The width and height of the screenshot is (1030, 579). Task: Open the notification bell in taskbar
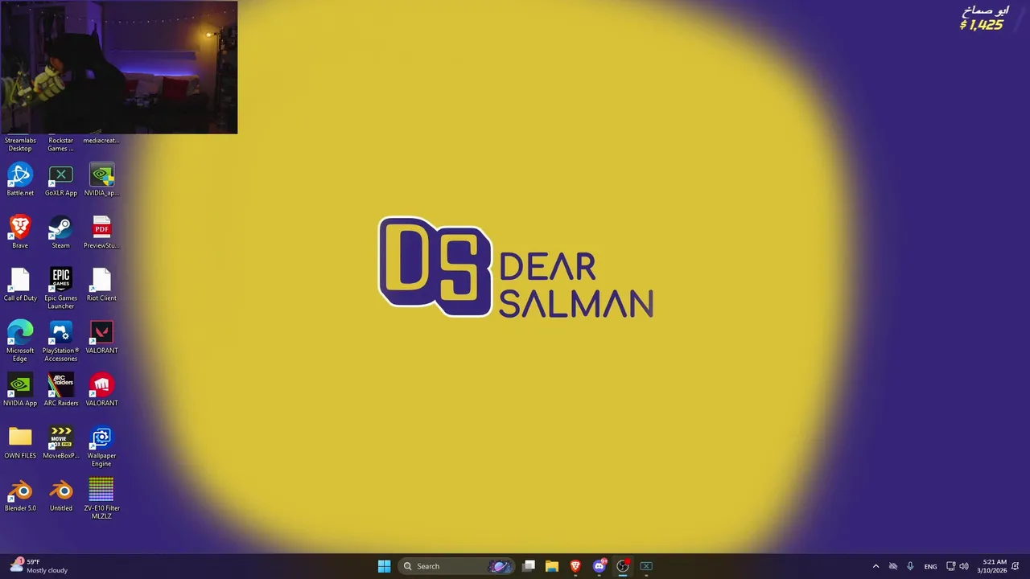click(x=1016, y=566)
